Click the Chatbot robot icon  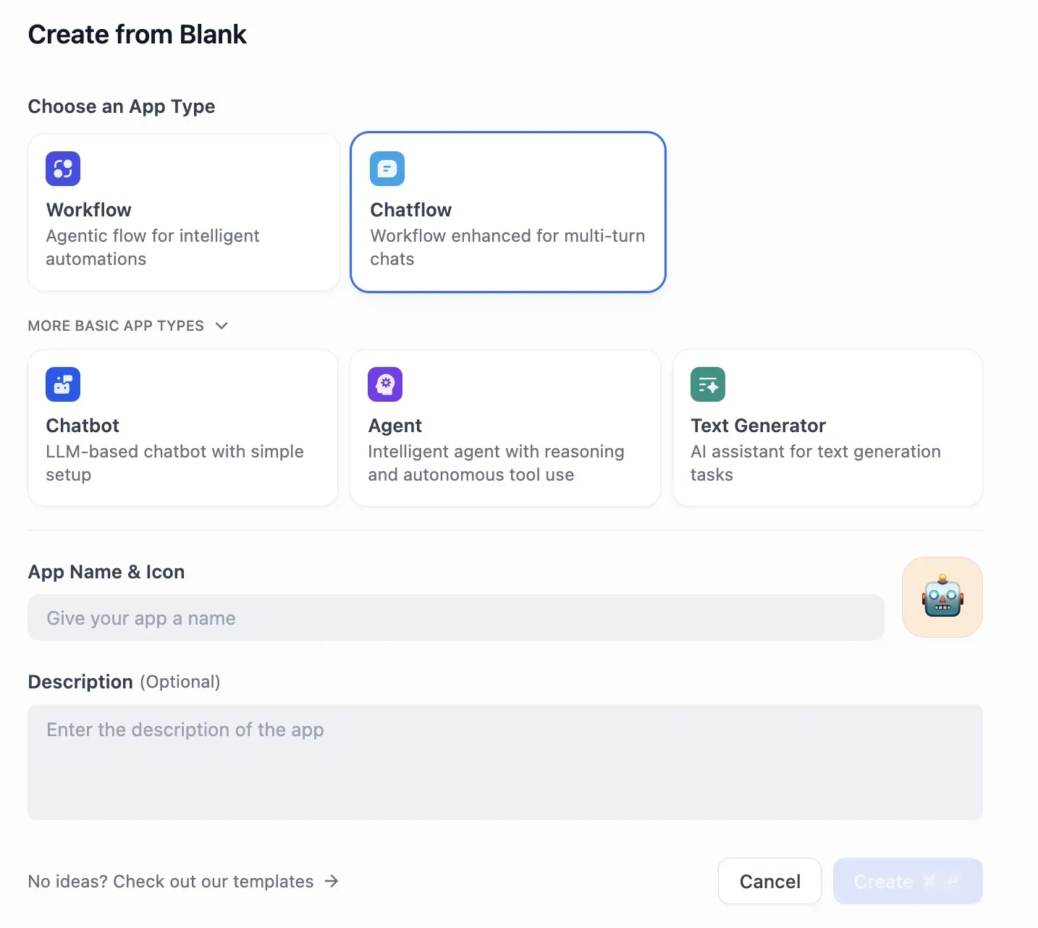(x=63, y=384)
